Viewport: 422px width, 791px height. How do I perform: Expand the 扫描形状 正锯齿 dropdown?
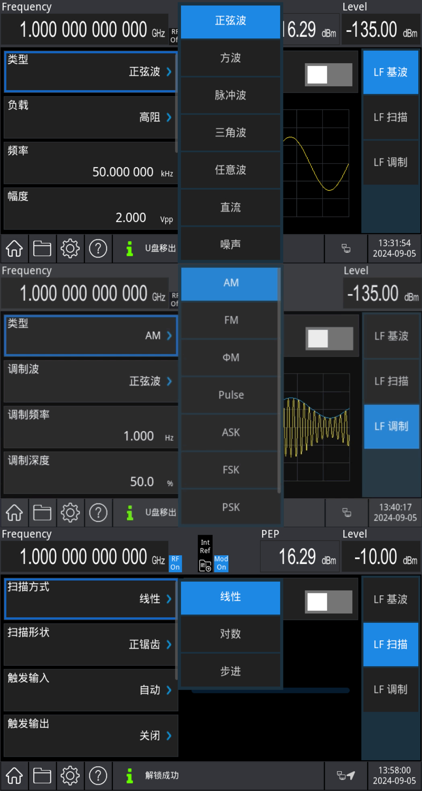[x=91, y=644]
